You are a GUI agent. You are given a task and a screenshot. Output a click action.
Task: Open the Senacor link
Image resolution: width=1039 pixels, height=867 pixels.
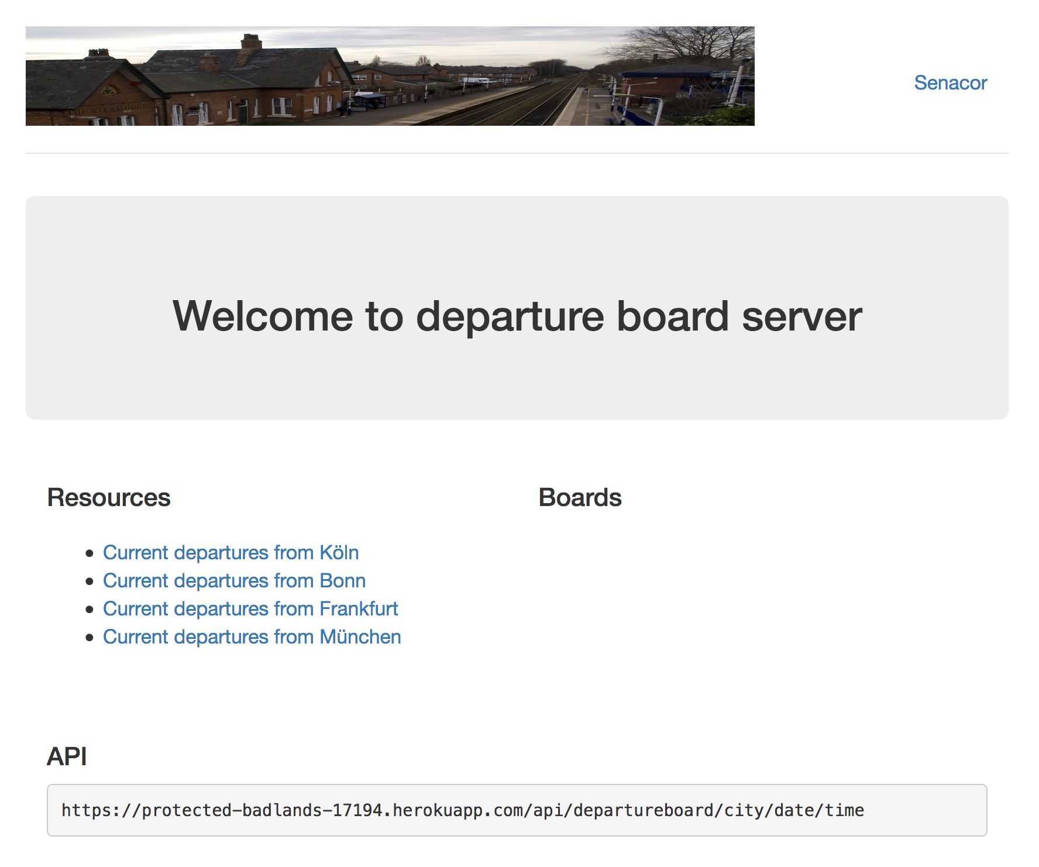(950, 83)
